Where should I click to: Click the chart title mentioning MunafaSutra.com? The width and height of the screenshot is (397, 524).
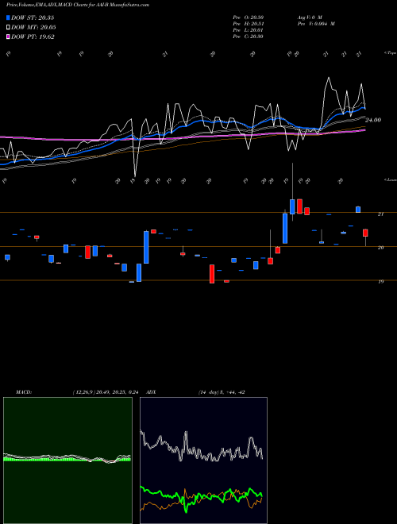click(78, 5)
